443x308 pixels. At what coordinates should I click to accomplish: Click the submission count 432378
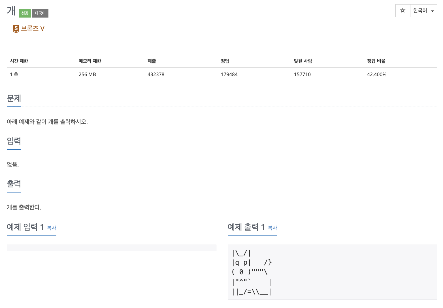point(156,74)
